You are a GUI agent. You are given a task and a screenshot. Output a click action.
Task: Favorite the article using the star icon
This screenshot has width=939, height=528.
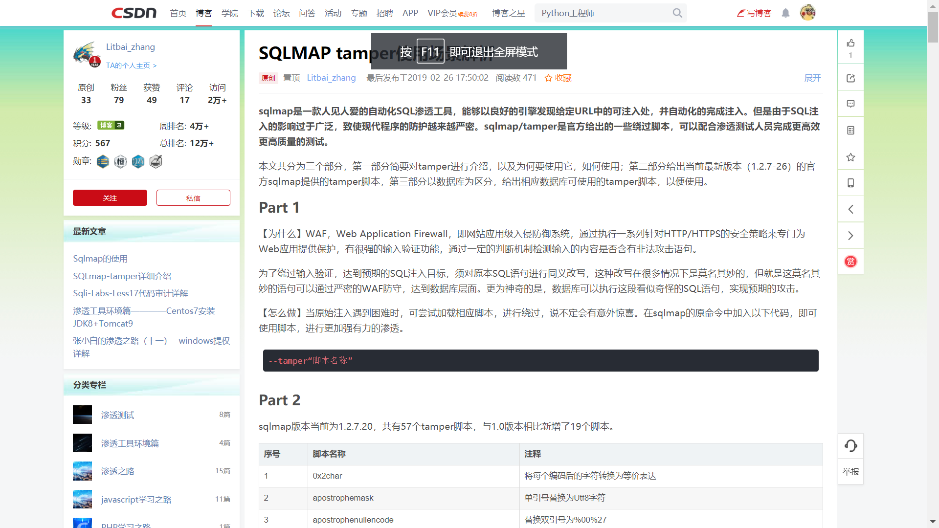pyautogui.click(x=850, y=156)
